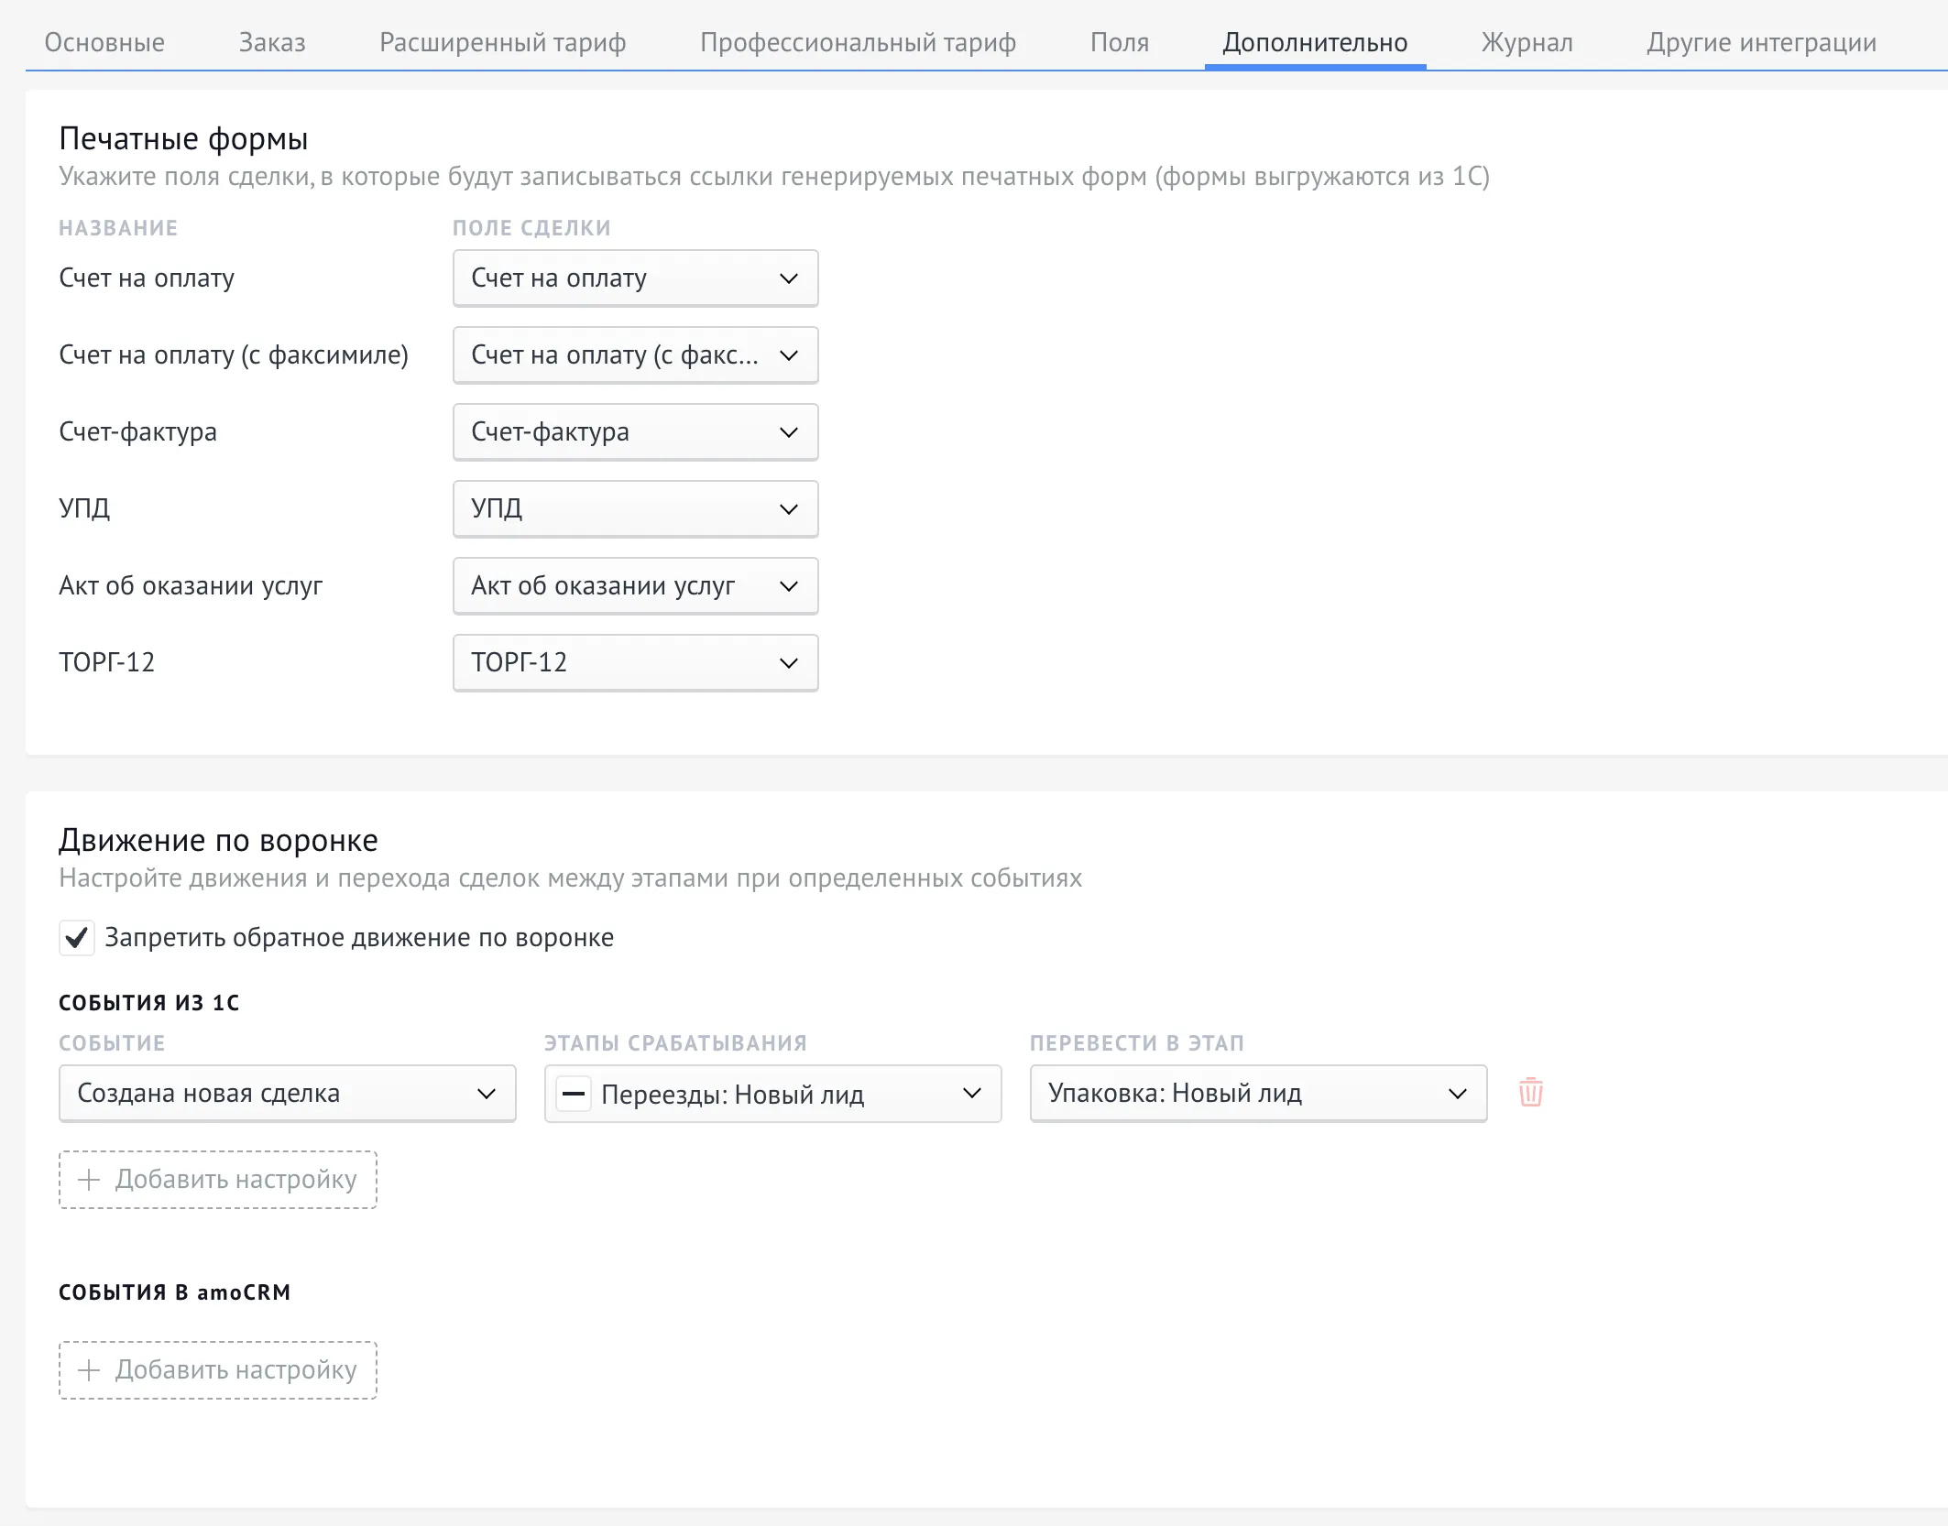Open the Расширенный тариф tab
Screen dimensions: 1948x1526
[x=502, y=42]
